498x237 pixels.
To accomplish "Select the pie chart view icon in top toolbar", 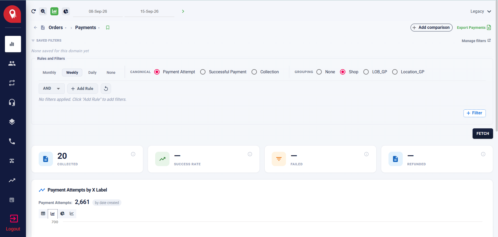I will pyautogui.click(x=66, y=11).
